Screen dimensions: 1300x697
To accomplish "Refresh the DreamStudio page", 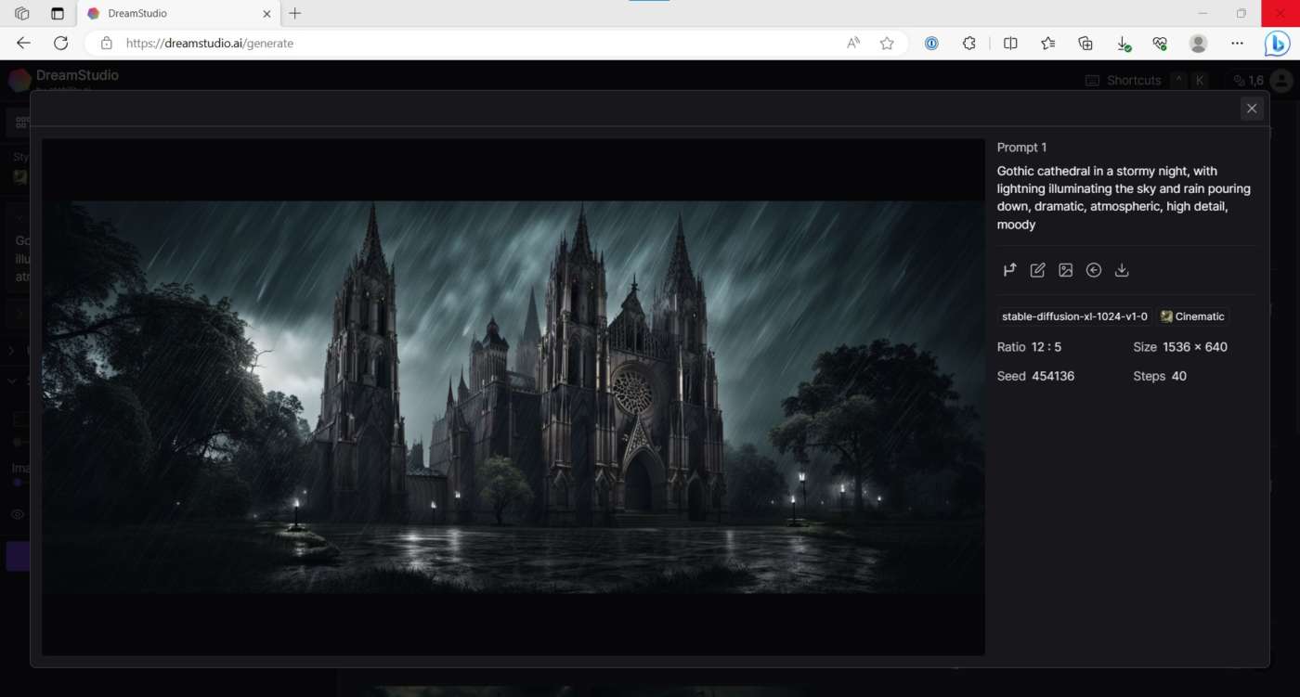I will click(x=61, y=43).
